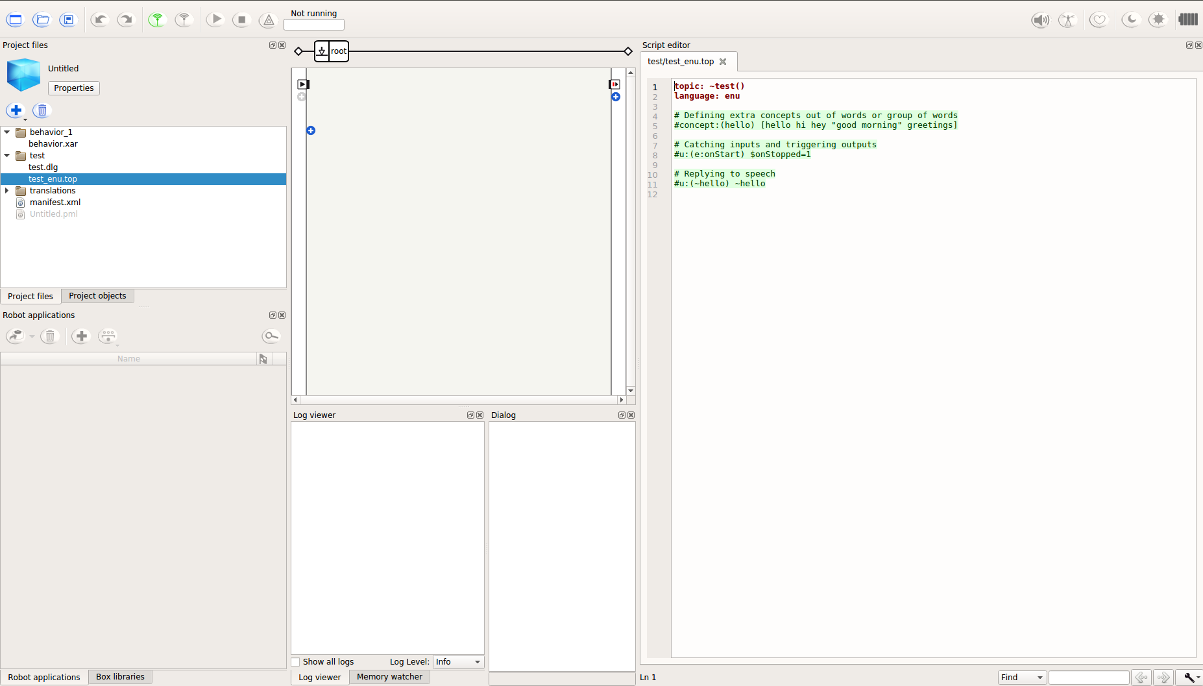
Task: Click the root box in flow diagram breadcrumb
Action: coord(332,51)
